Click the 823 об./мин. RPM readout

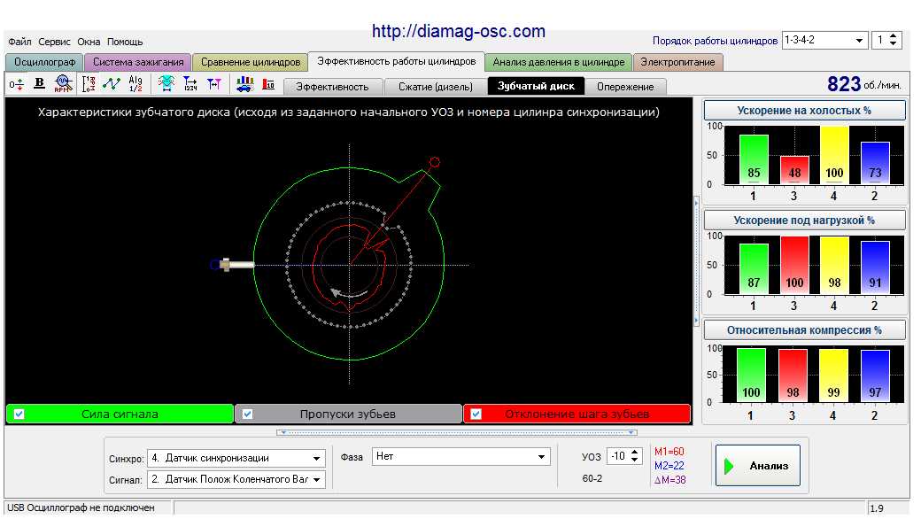coord(863,84)
